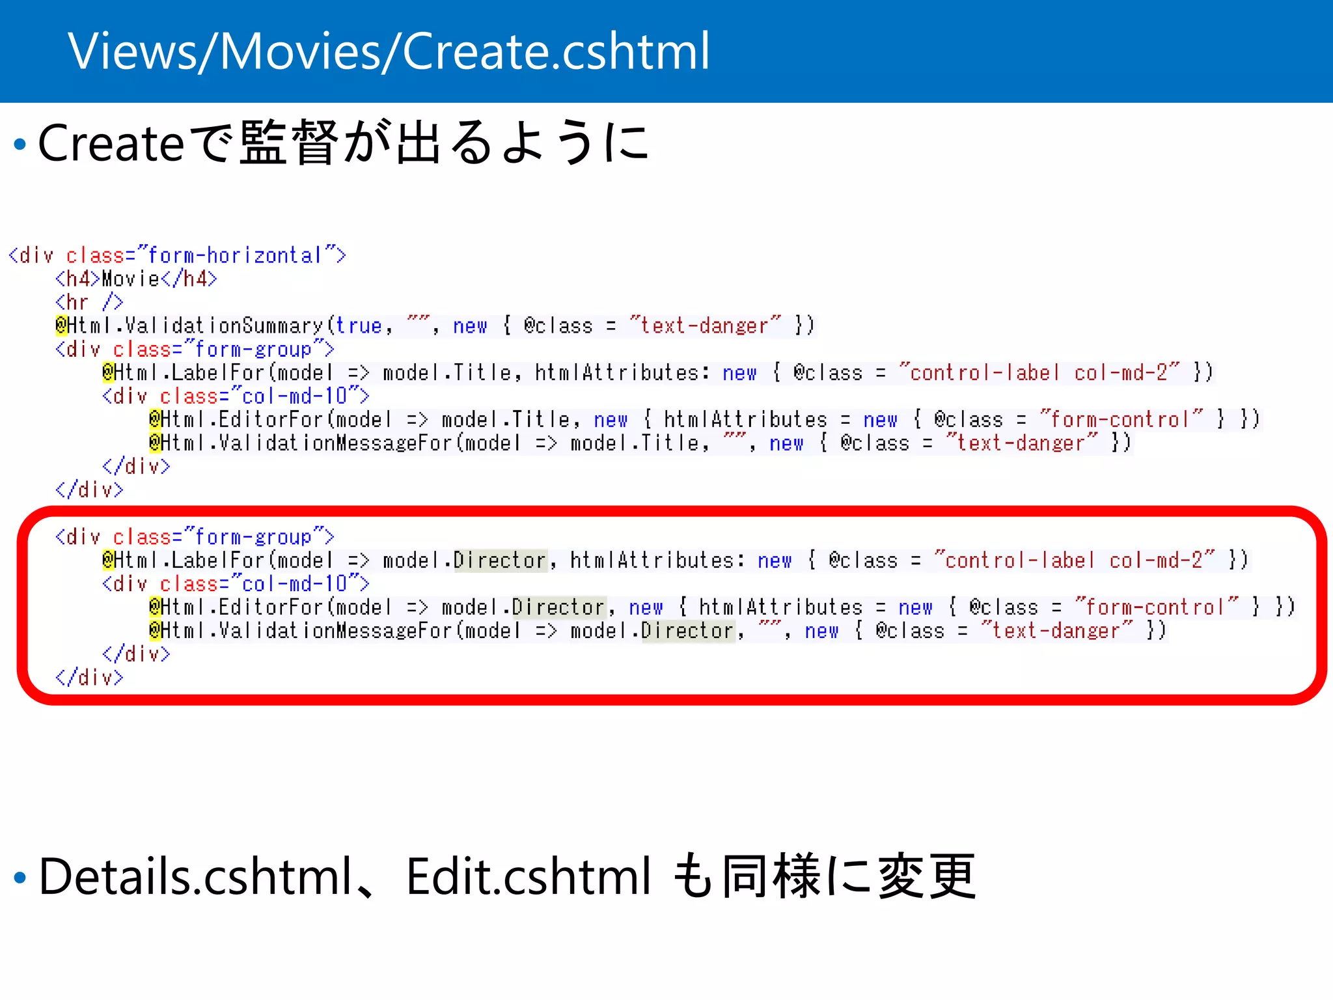Click the bottom bullet mentioning Details.cshtml and Edit.cshtml
This screenshot has height=1000, width=1333.
pyautogui.click(x=507, y=877)
